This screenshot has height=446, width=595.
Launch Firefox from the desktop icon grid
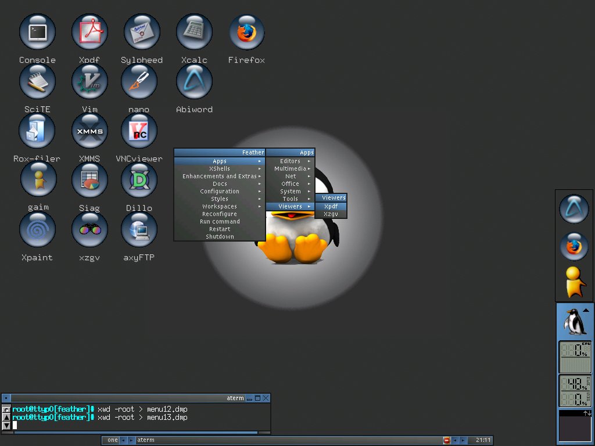[x=246, y=33]
